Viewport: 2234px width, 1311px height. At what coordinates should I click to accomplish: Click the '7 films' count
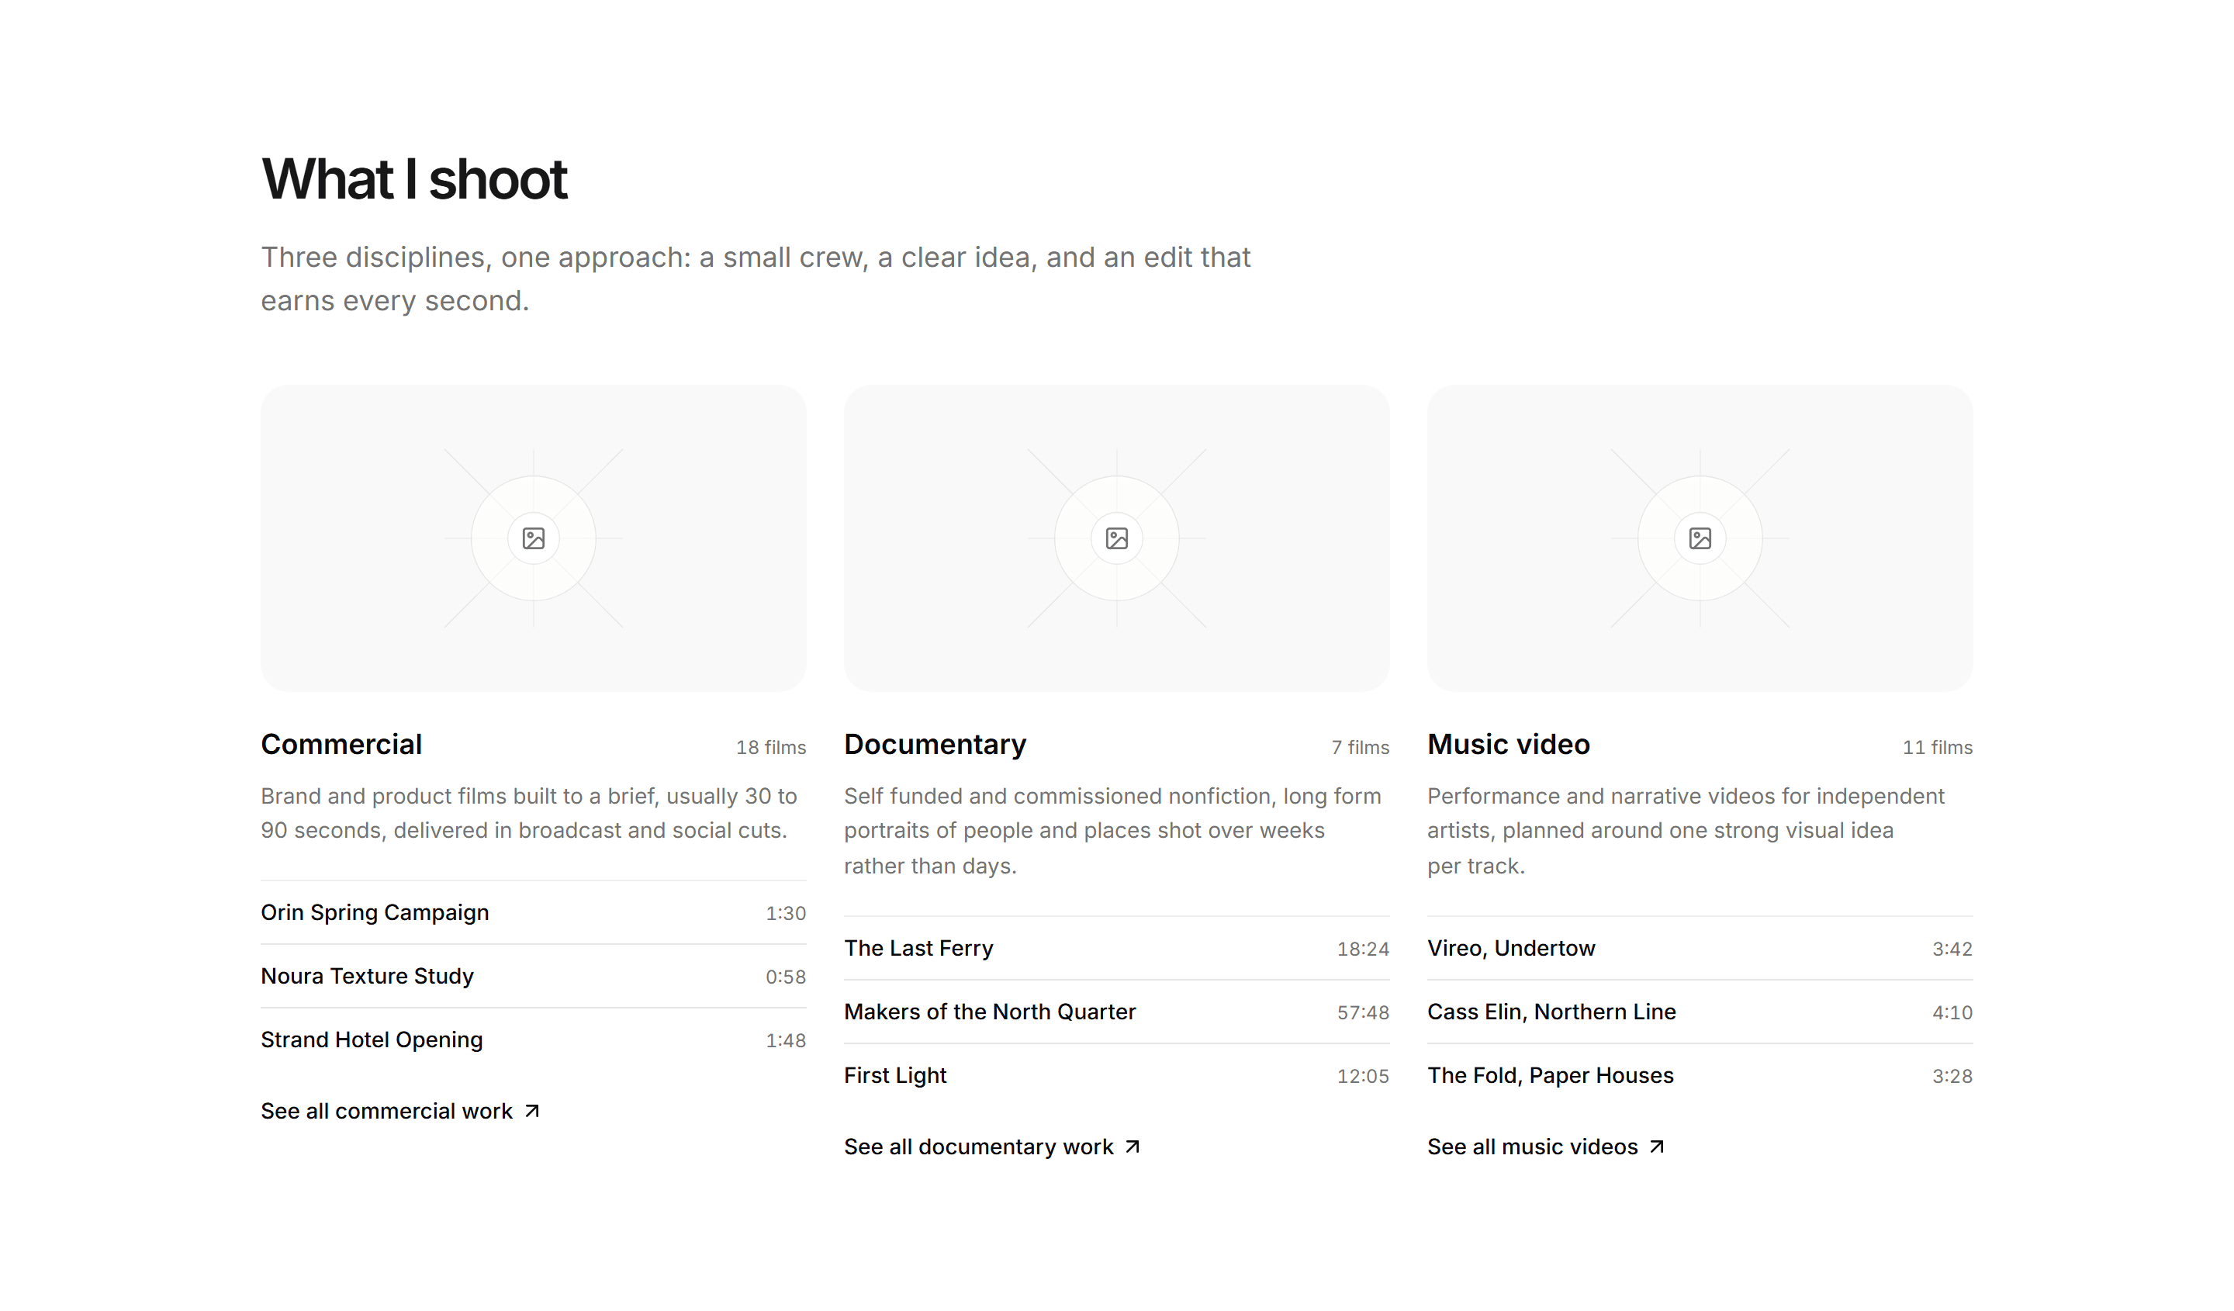pos(1361,747)
